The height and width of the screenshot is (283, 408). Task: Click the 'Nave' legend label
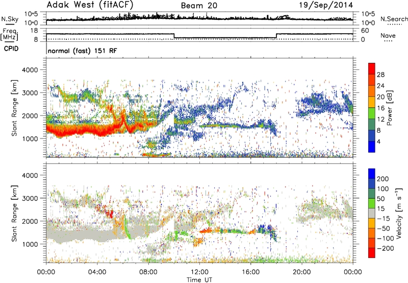click(388, 35)
